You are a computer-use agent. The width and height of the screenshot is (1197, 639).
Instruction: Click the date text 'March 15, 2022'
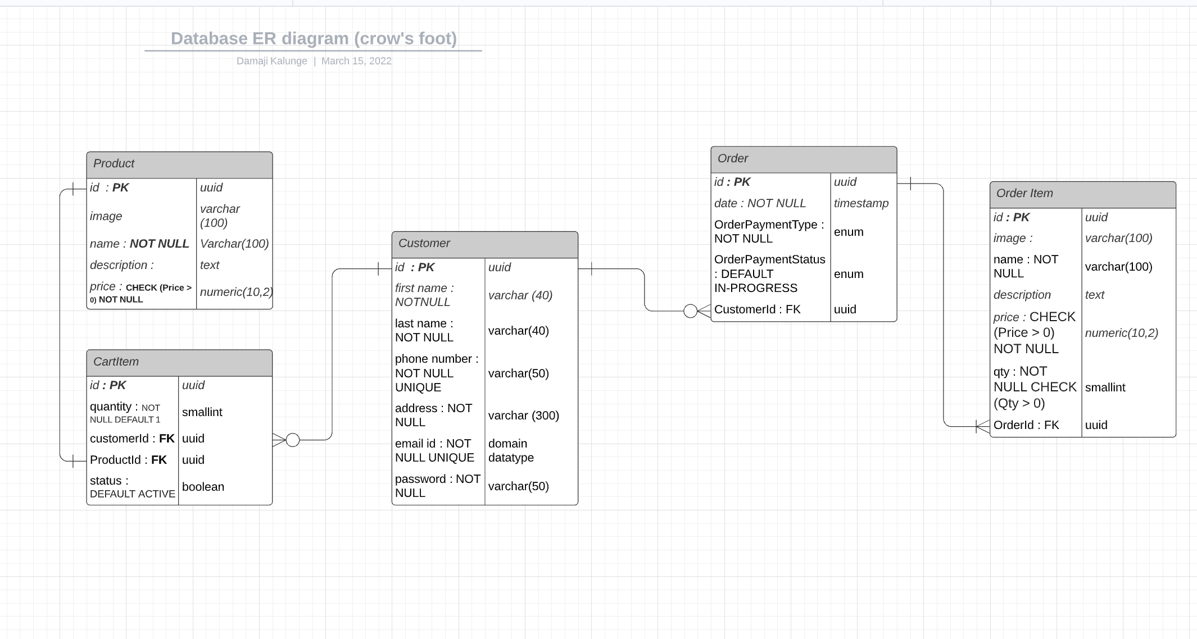[x=356, y=61]
